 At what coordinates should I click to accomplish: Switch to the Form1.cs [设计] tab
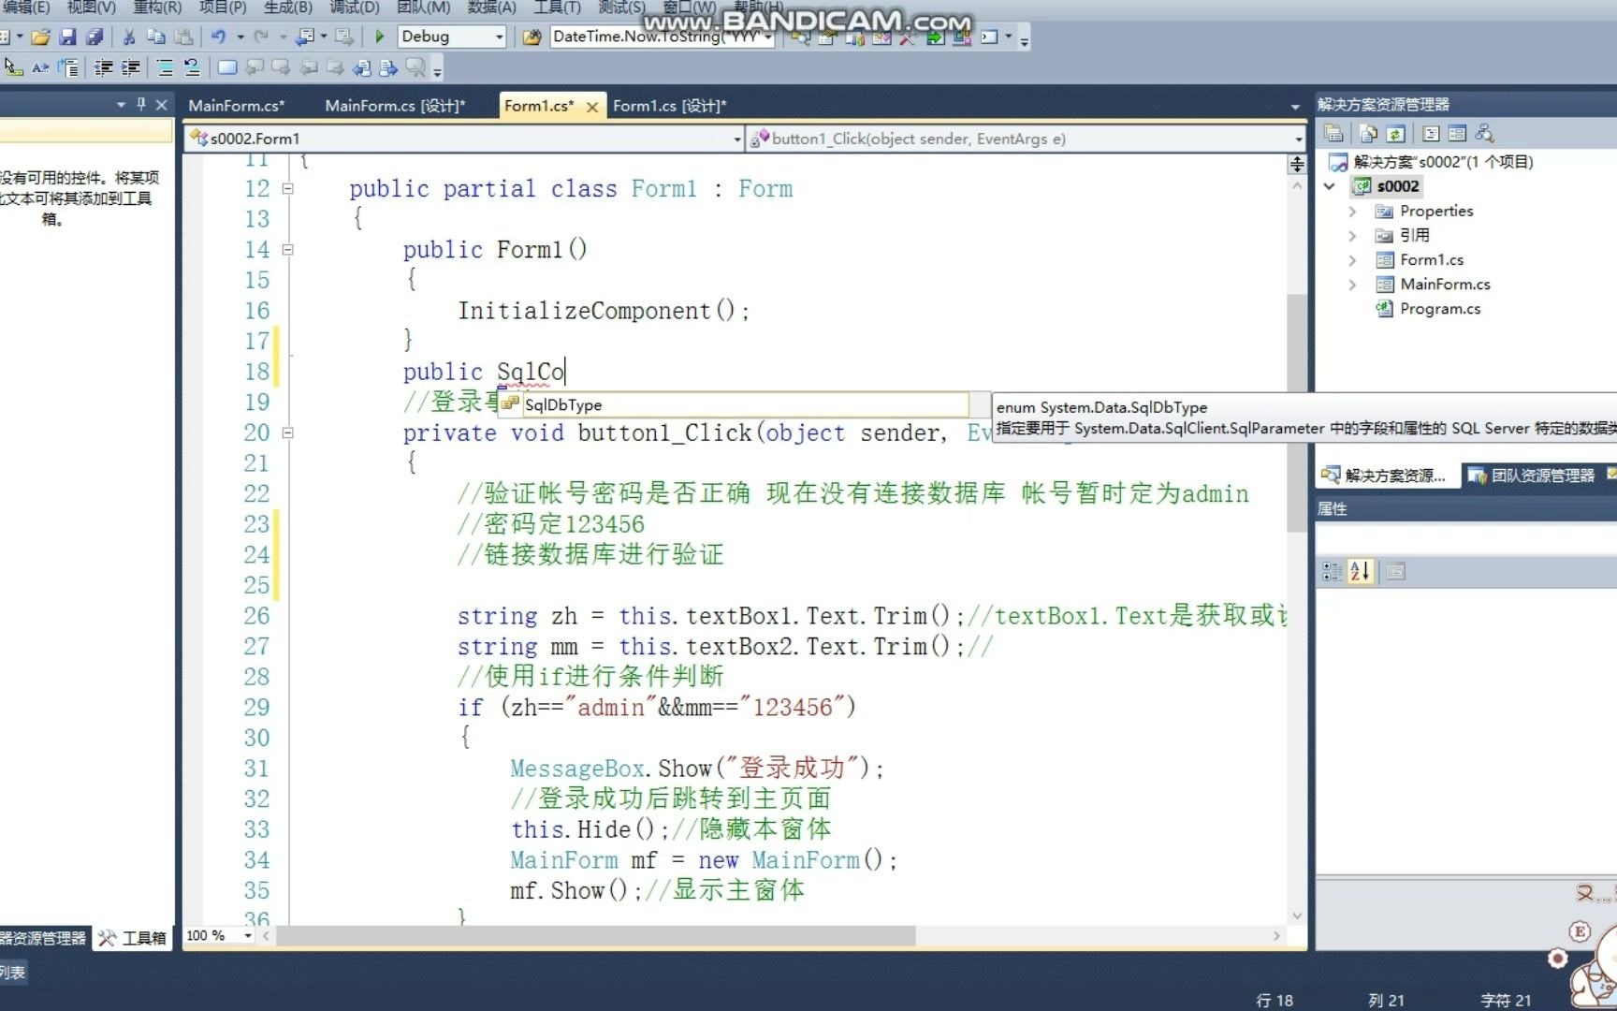click(x=669, y=106)
